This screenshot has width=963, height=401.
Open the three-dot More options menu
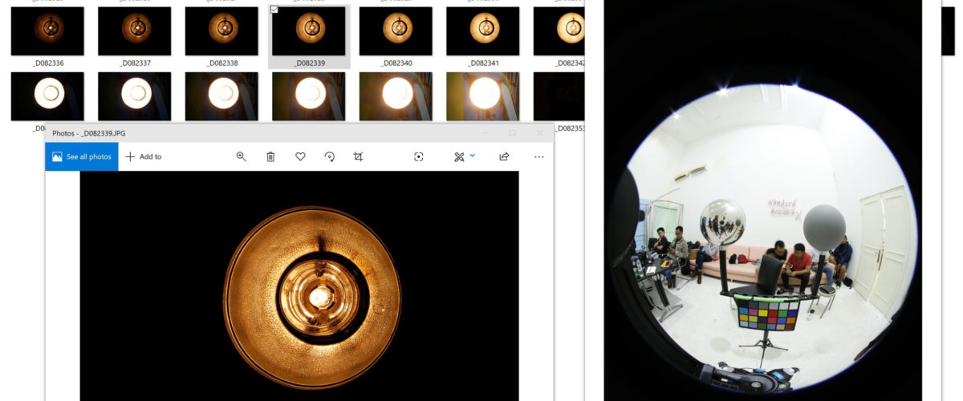[538, 156]
